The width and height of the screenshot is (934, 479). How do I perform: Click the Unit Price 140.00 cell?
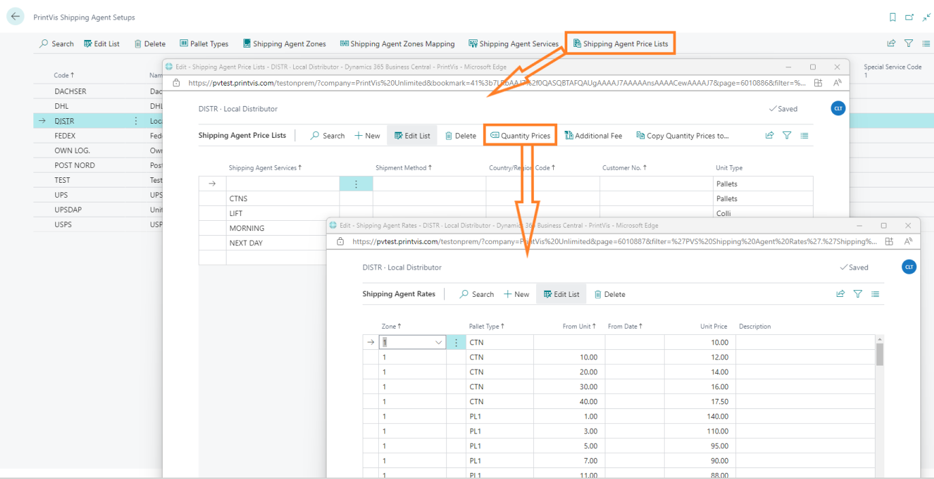(700, 416)
